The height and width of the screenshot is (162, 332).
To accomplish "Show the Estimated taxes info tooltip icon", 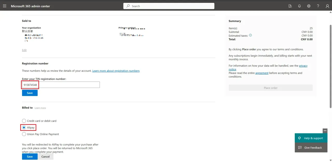I will coord(250,35).
